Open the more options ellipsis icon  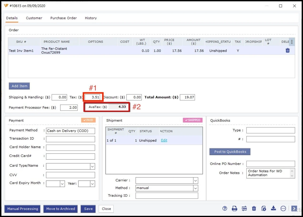[283, 208]
